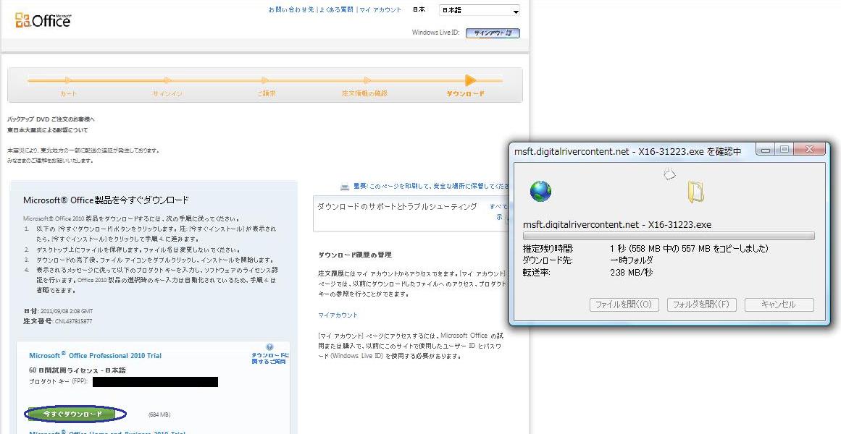Click the text 60 日間試用ライセンス - 日本語

78,370
